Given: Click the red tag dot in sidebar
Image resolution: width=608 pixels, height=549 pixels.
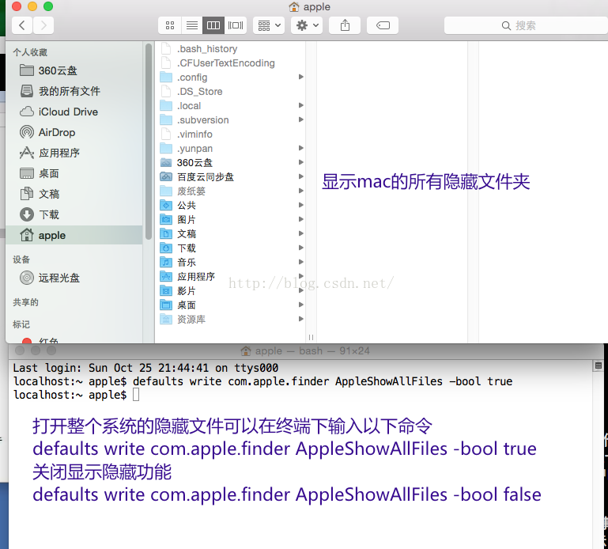Looking at the screenshot, I should (27, 341).
